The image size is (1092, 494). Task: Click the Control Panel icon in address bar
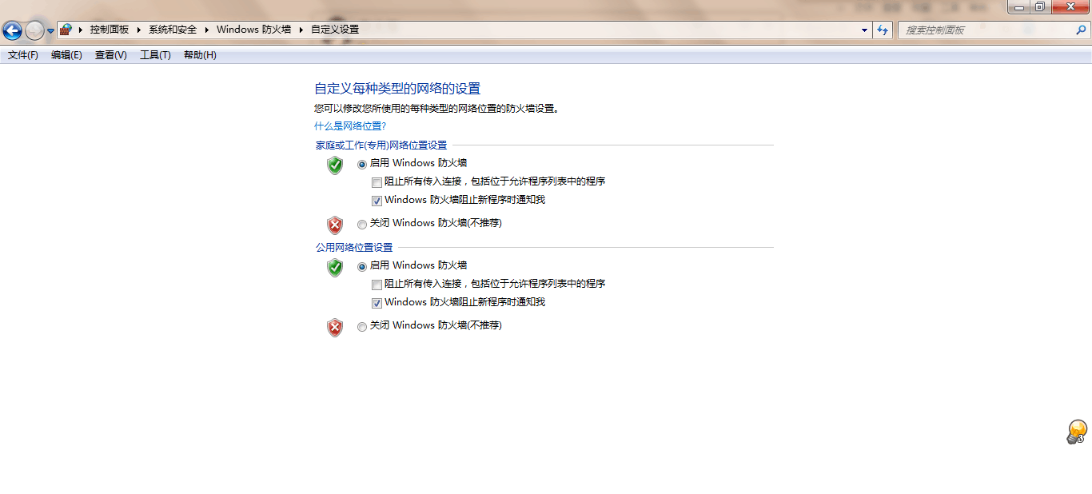(x=66, y=30)
